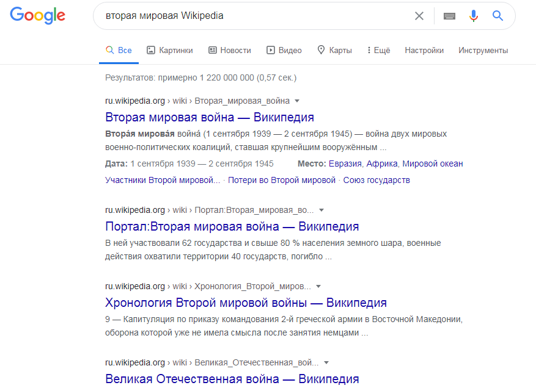Expand dropdown arrow next to Вторая_мировая_война URL
Image resolution: width=536 pixels, height=388 pixels.
point(297,101)
